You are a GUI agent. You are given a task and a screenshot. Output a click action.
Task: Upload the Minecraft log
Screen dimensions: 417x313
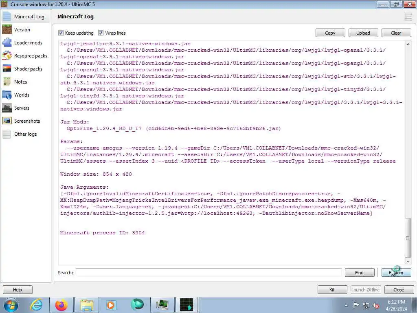coord(363,33)
